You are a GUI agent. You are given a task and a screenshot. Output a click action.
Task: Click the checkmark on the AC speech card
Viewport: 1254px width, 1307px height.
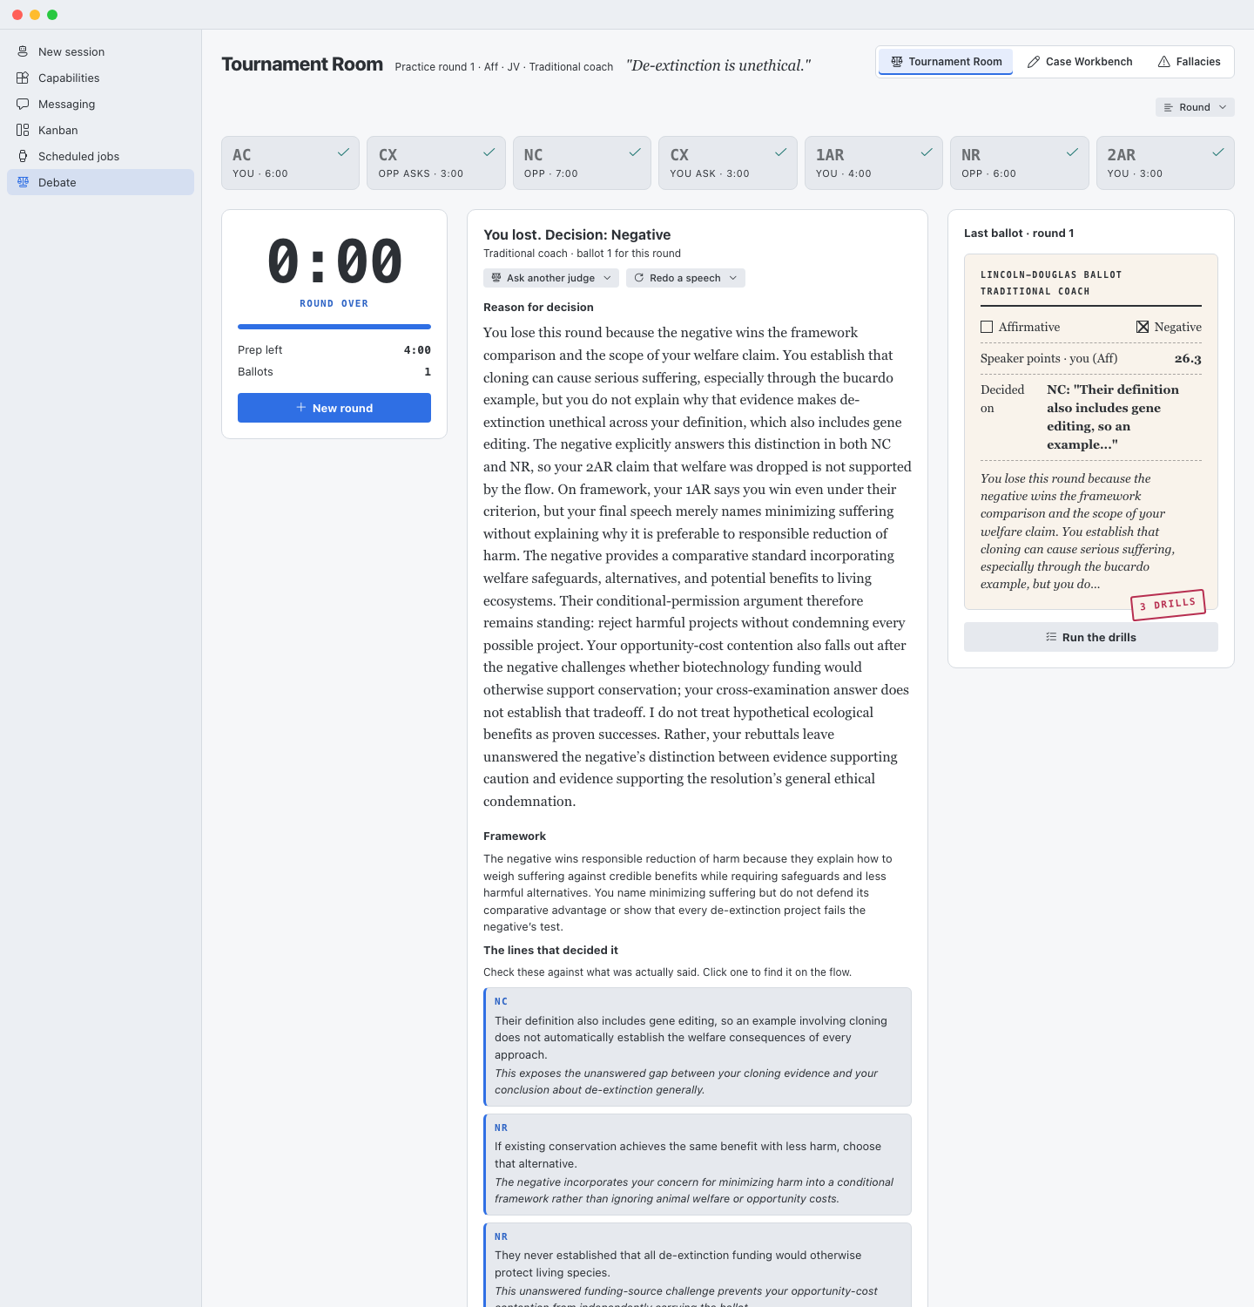(x=344, y=152)
